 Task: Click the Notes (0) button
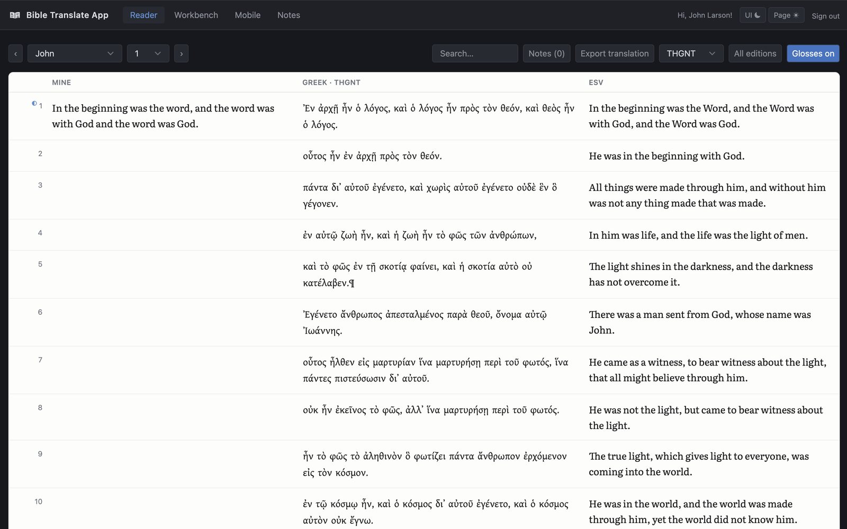pyautogui.click(x=546, y=53)
